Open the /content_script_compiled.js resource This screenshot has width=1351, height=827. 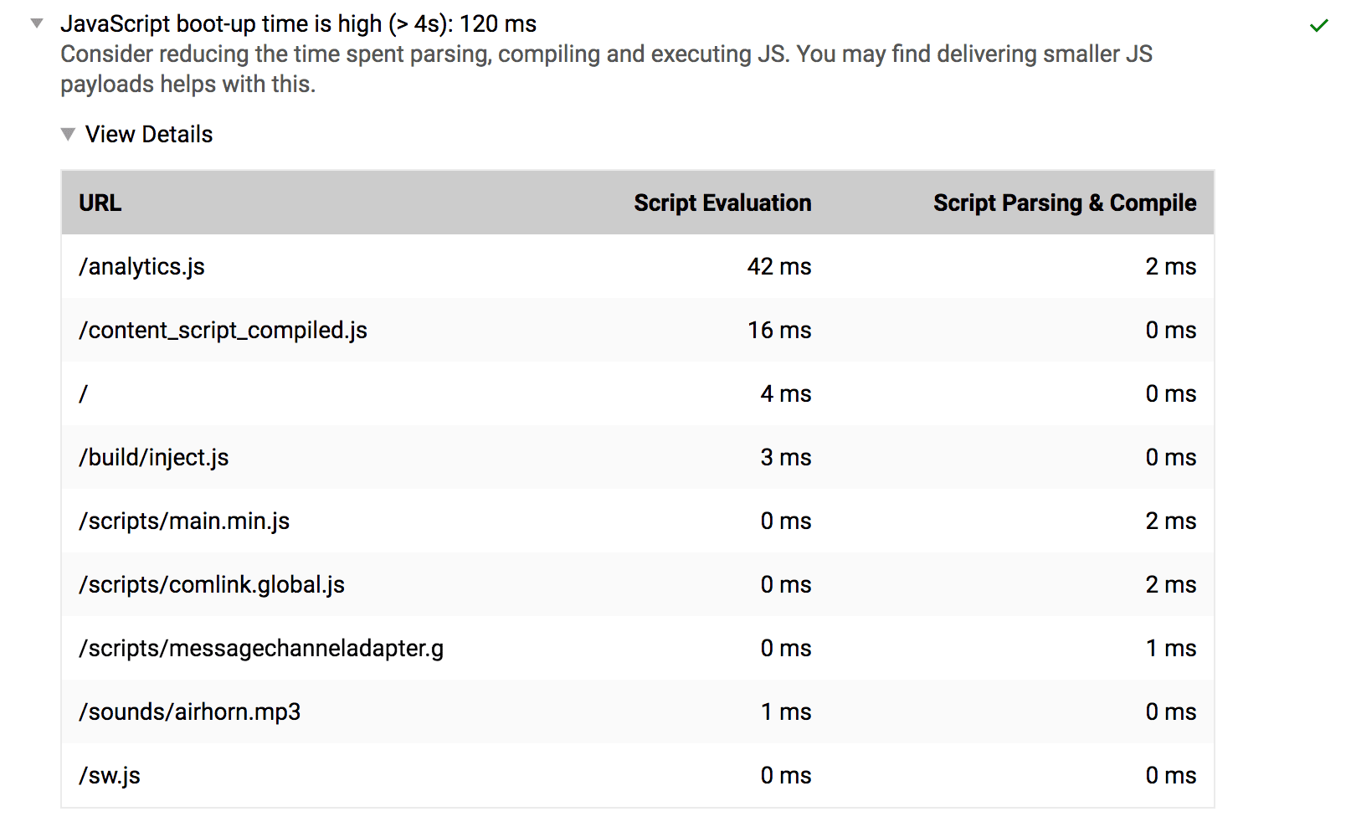223,330
